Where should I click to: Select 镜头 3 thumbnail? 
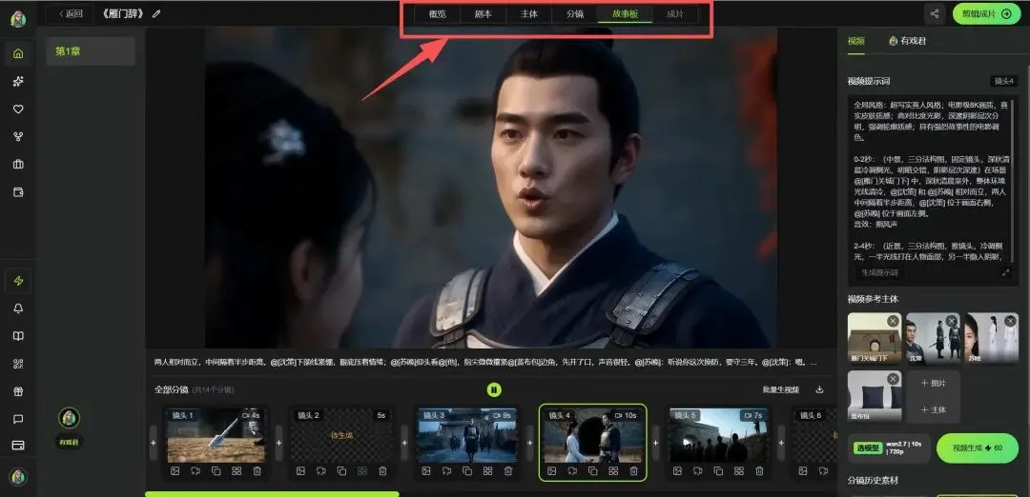(x=467, y=435)
